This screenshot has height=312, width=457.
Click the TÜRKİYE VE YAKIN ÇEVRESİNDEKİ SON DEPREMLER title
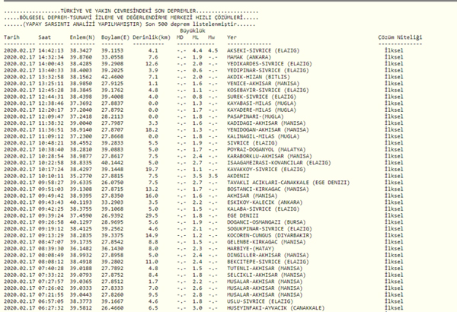pyautogui.click(x=128, y=11)
